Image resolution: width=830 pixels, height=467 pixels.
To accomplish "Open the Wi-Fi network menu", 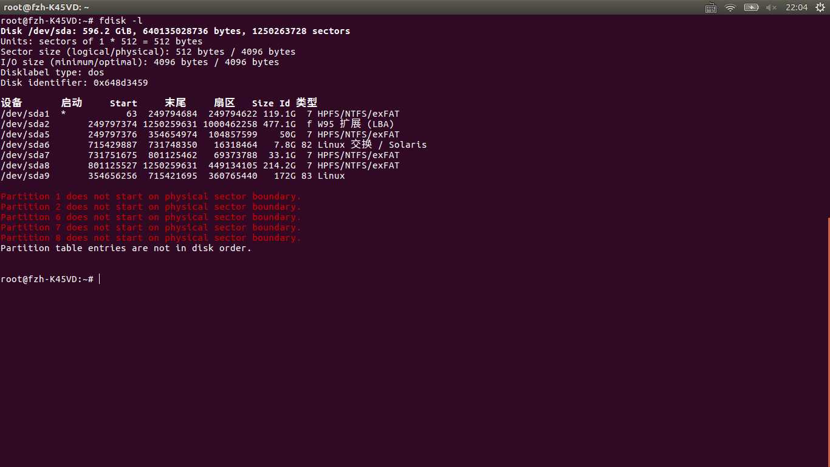I will 730,7.
